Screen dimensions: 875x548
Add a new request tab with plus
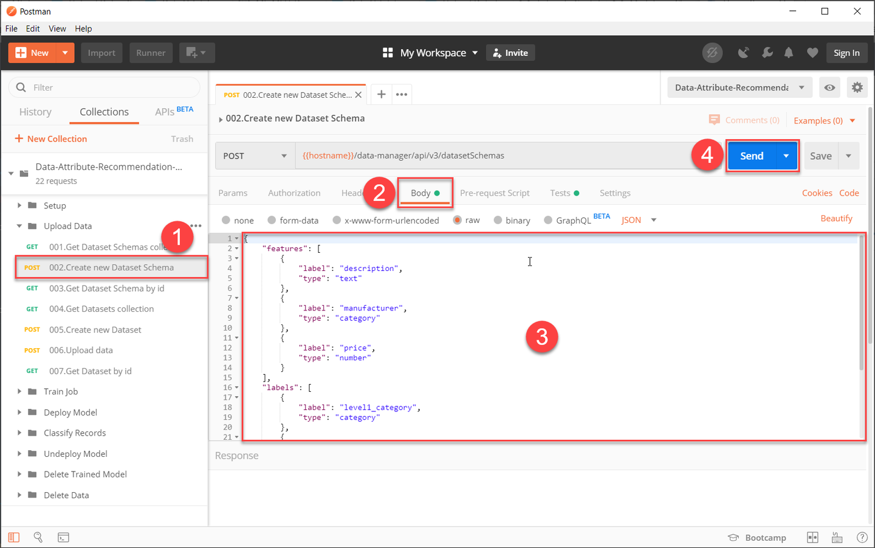[381, 94]
